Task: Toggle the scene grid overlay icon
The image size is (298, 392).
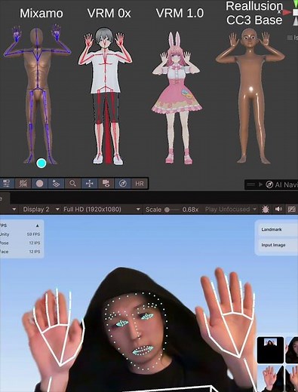Action: (23, 183)
